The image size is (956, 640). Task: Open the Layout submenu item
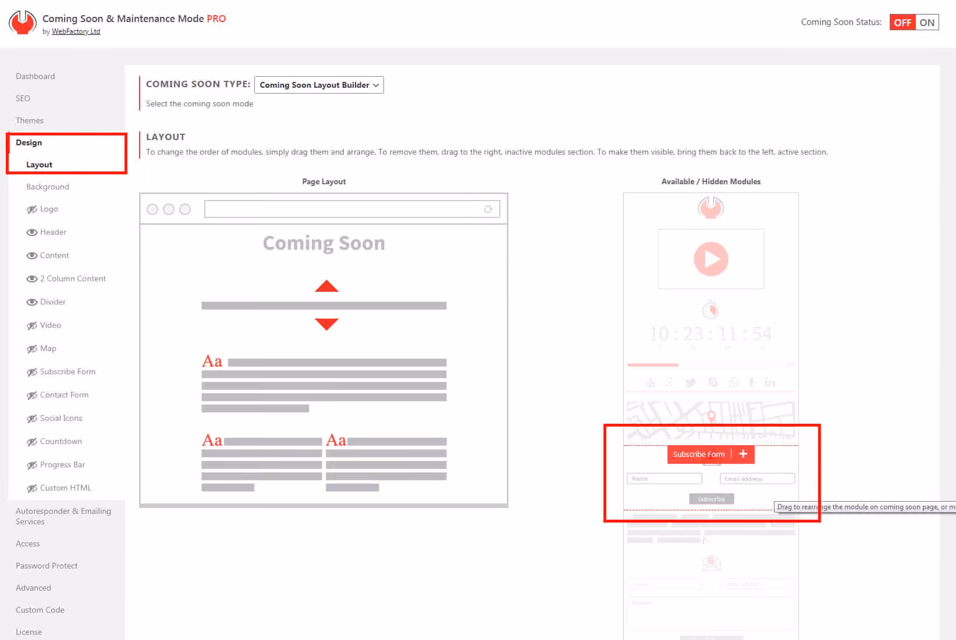pos(39,165)
